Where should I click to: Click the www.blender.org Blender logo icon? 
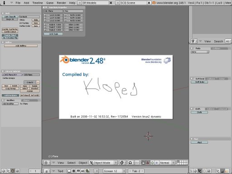pos(154,3)
